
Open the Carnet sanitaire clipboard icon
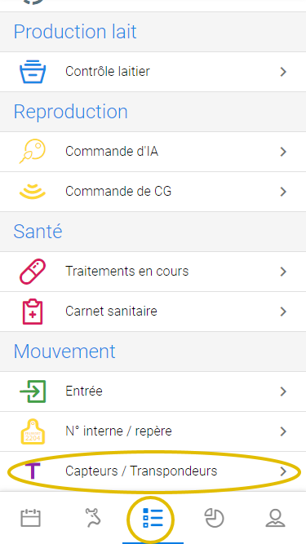(33, 312)
